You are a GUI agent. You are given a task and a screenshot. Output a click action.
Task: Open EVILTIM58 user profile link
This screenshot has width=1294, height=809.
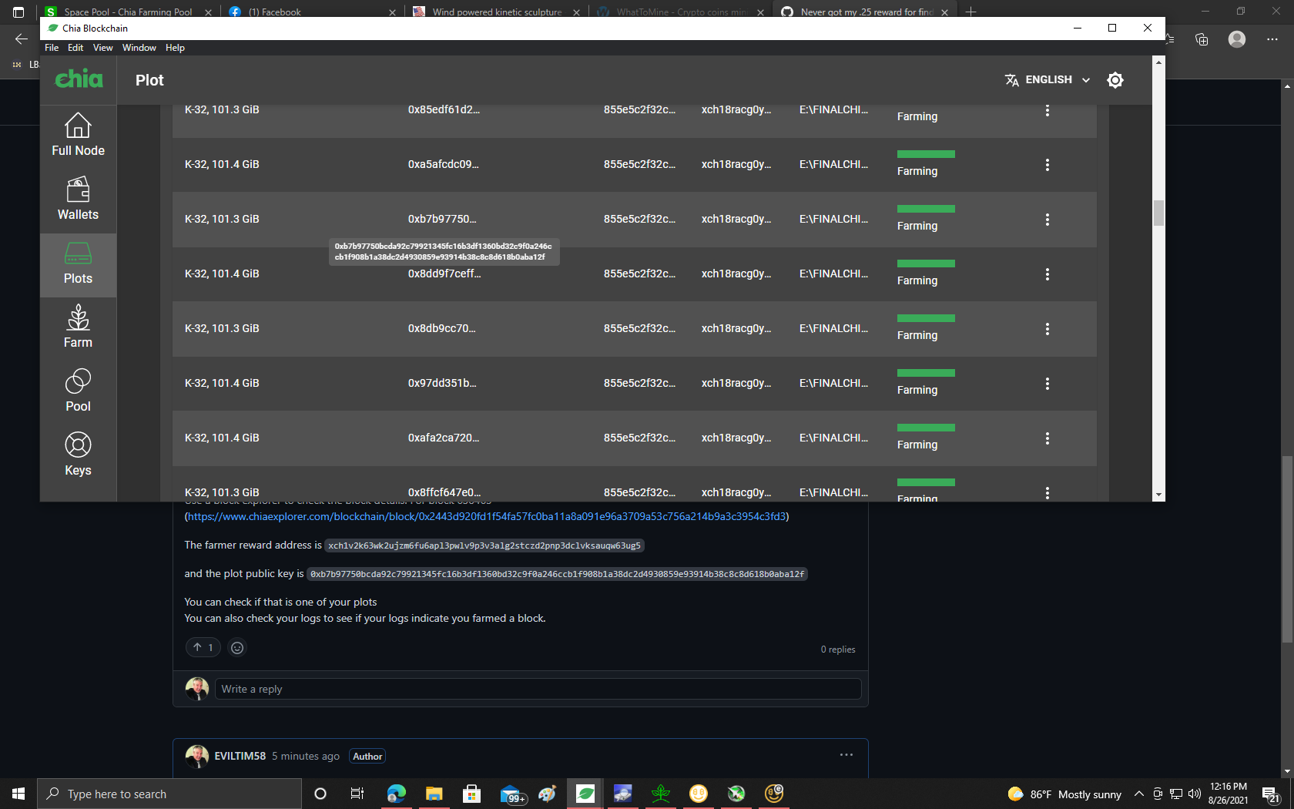coord(240,757)
